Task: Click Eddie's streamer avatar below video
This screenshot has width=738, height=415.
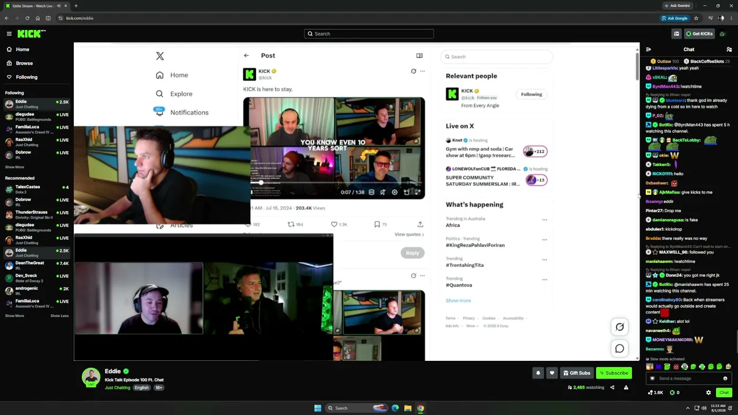Action: pyautogui.click(x=91, y=377)
